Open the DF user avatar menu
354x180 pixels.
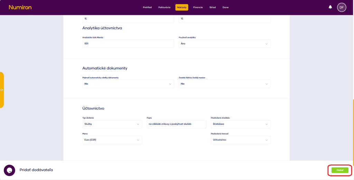342,7
